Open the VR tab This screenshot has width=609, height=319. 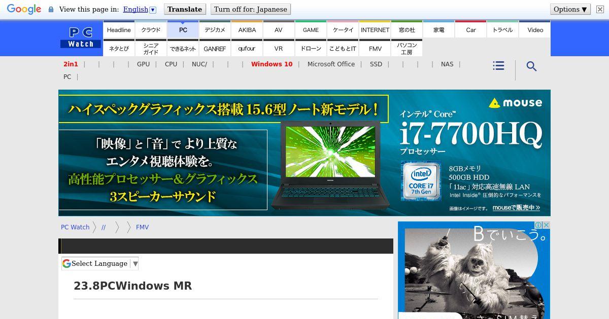(279, 48)
